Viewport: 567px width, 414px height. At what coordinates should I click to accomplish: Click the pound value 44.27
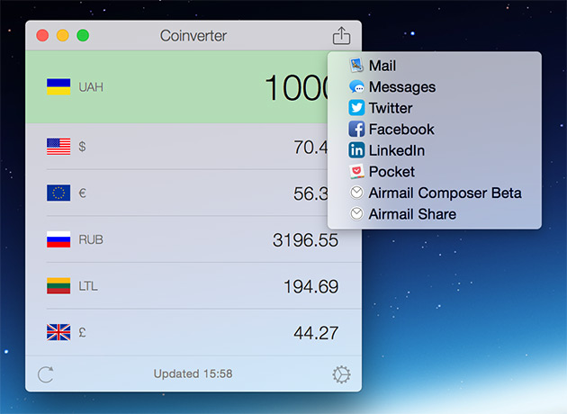(316, 333)
